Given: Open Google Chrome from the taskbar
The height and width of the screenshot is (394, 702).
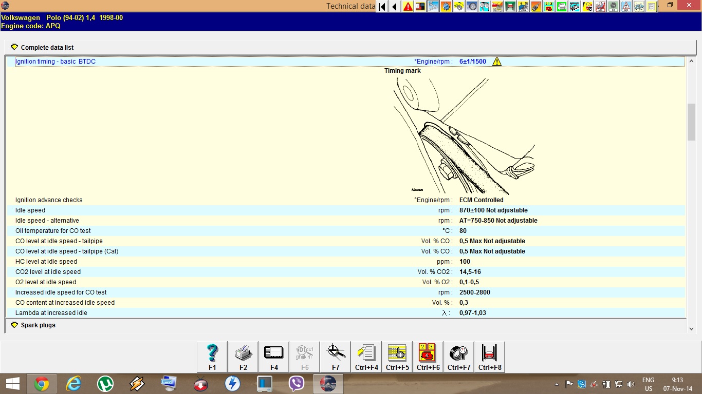Looking at the screenshot, I should (42, 384).
